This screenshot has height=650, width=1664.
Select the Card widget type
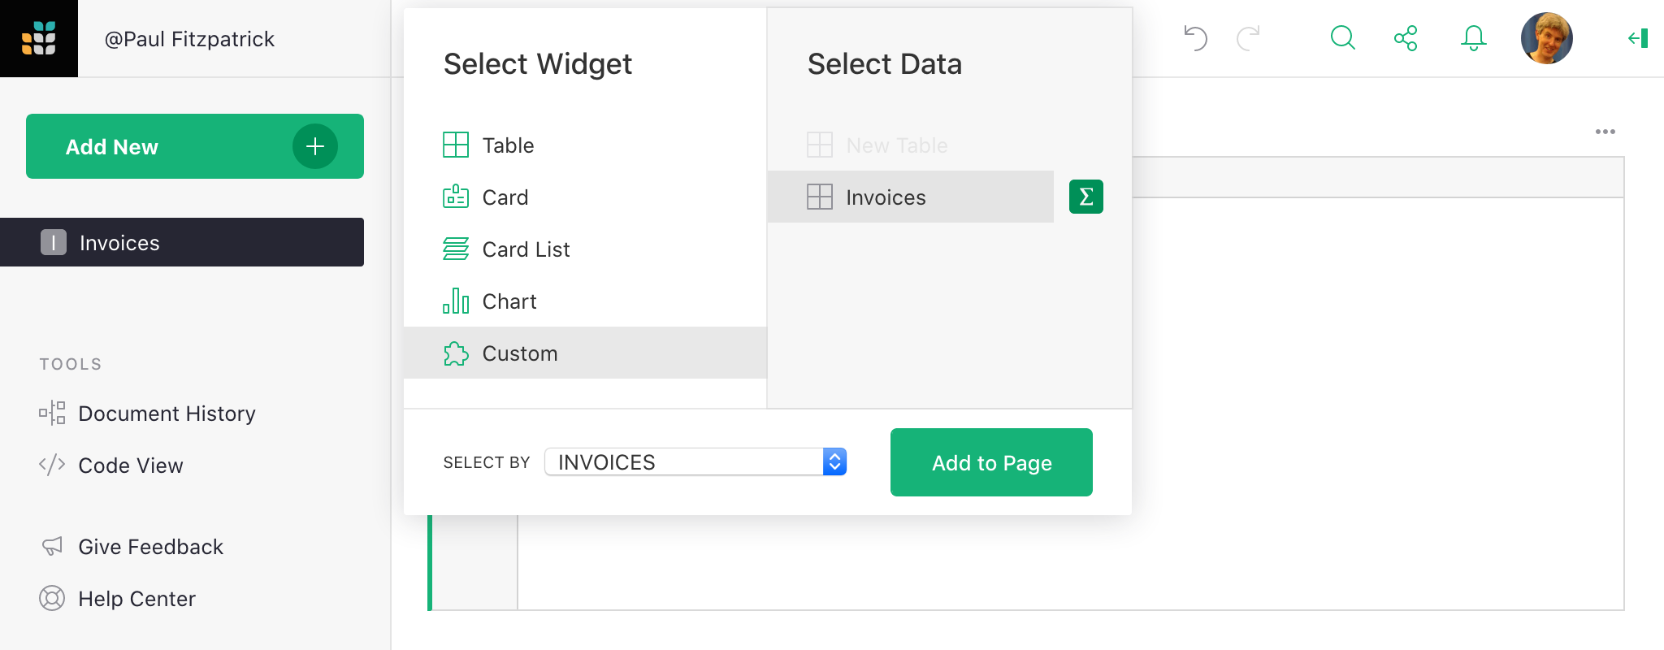[x=505, y=197]
